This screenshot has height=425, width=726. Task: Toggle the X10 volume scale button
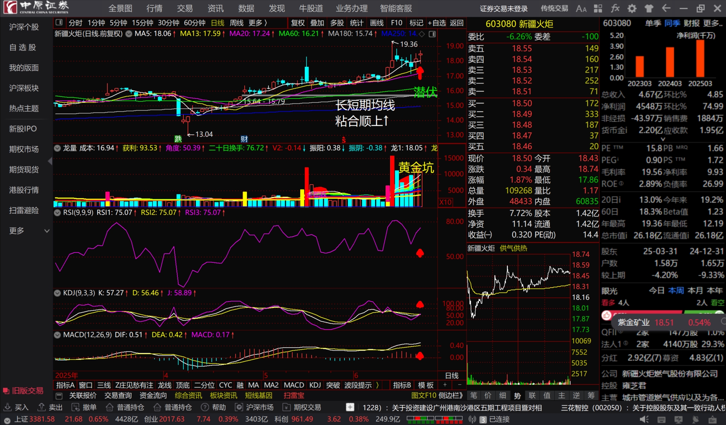point(445,202)
